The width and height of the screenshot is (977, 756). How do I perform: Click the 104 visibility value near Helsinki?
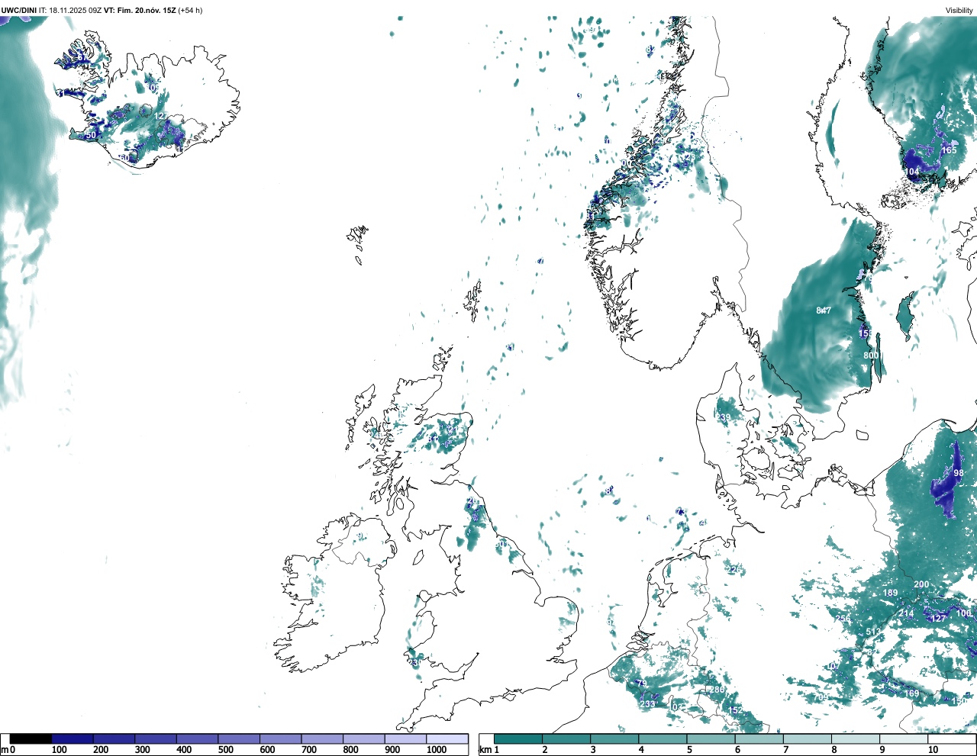click(912, 172)
